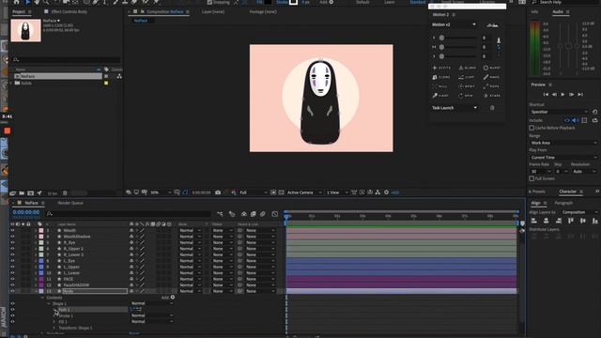Enable Cache Before Playback checkbox
The width and height of the screenshot is (601, 338).
click(x=532, y=128)
